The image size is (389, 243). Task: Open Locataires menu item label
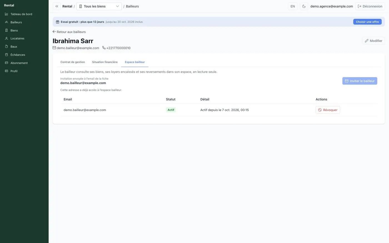click(x=18, y=38)
